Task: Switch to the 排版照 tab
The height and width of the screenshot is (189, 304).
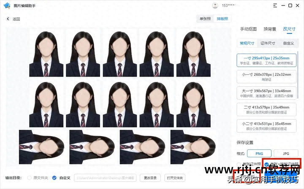Action: (x=222, y=19)
